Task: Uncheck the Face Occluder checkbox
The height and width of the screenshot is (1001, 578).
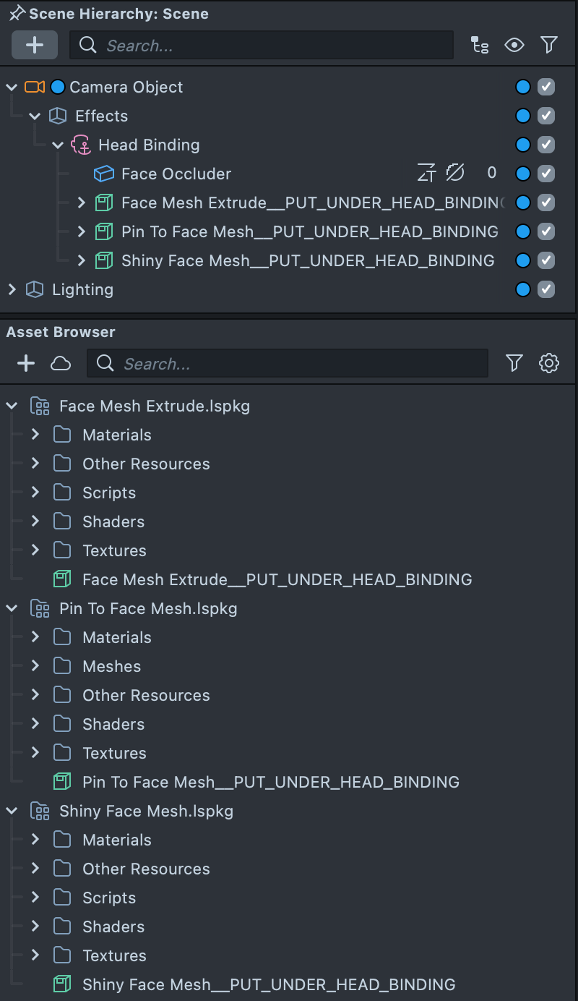Action: [x=546, y=174]
